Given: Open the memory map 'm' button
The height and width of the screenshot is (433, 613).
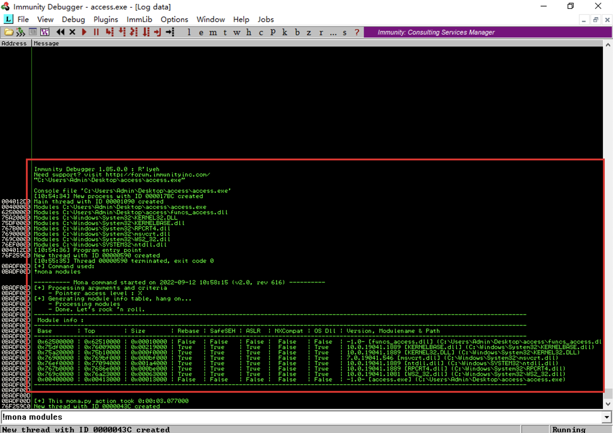Looking at the screenshot, I should (x=213, y=32).
